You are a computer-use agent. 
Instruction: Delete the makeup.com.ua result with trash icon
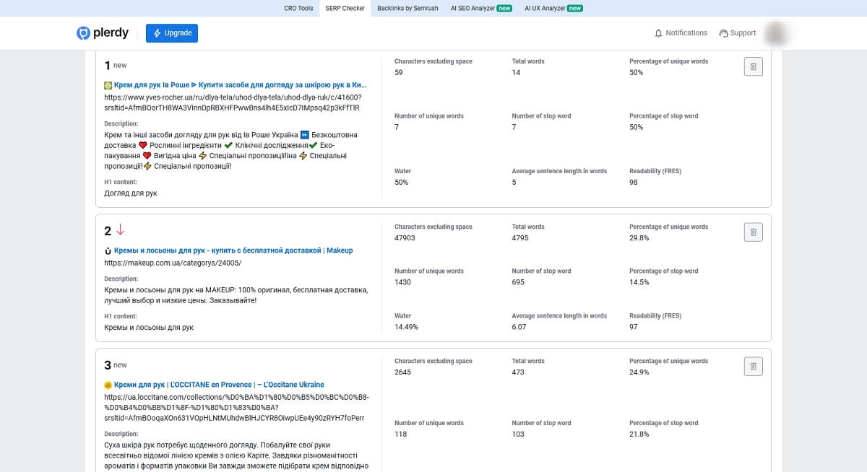[x=753, y=232]
